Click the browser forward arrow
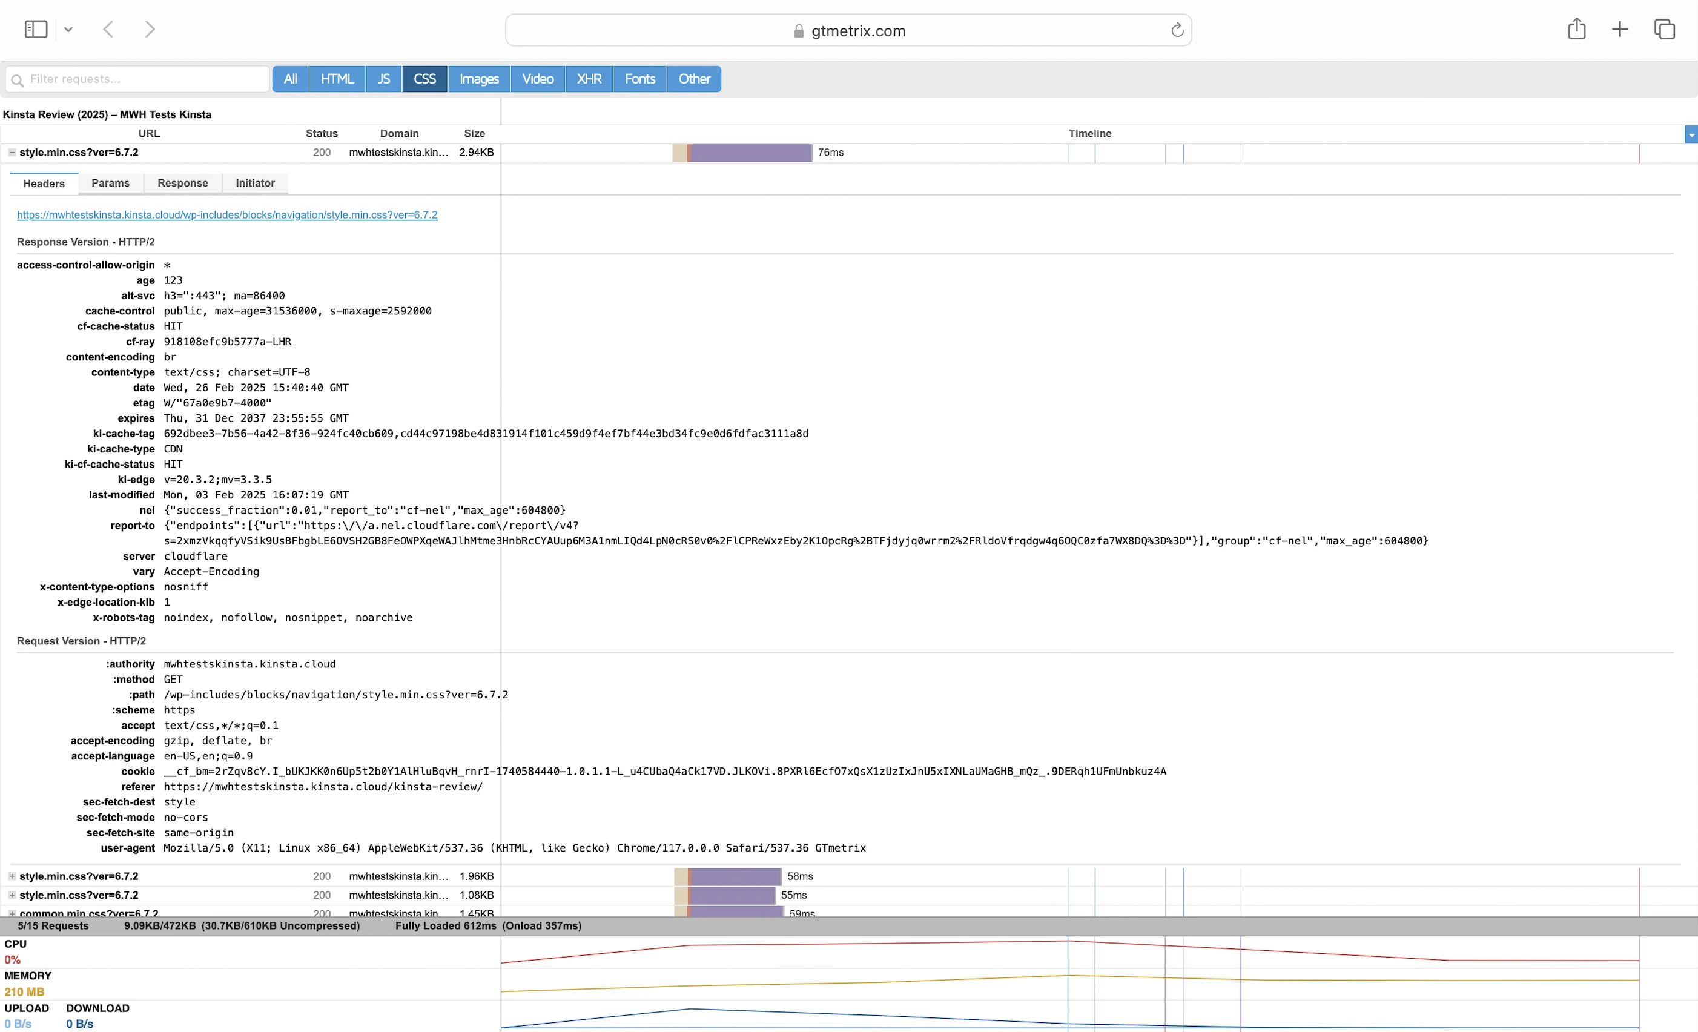1698x1032 pixels. (150, 29)
